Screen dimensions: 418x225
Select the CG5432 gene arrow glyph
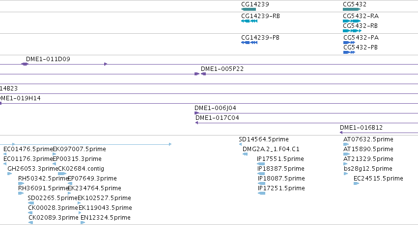tap(352, 9)
